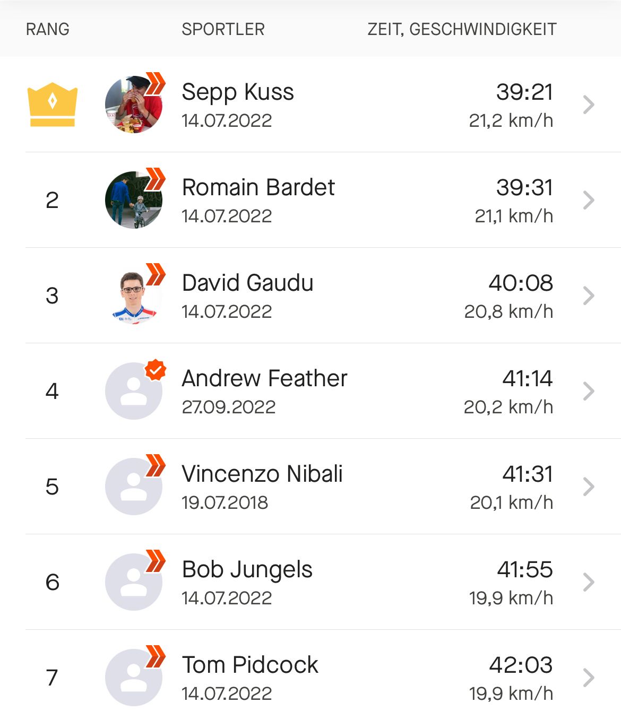The height and width of the screenshot is (720, 621).
Task: Click Andrew Feather's verified badge icon
Action: click(x=156, y=370)
